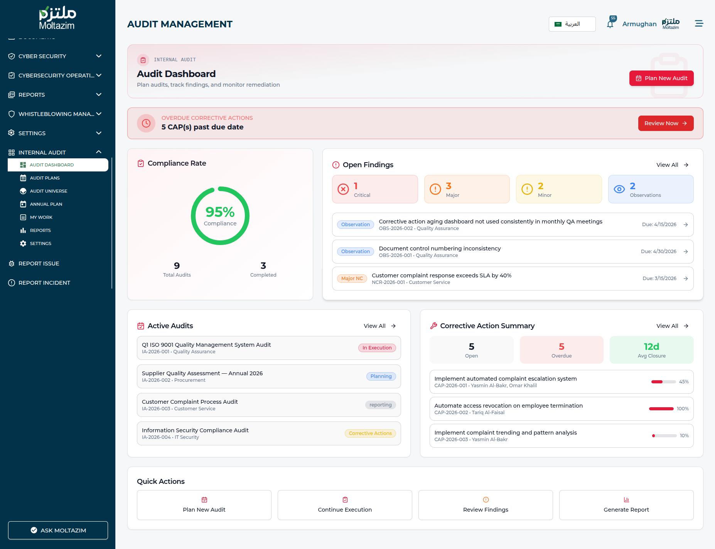
Task: Click the 45% progress bar for CAP-2026-001
Action: [x=663, y=382]
